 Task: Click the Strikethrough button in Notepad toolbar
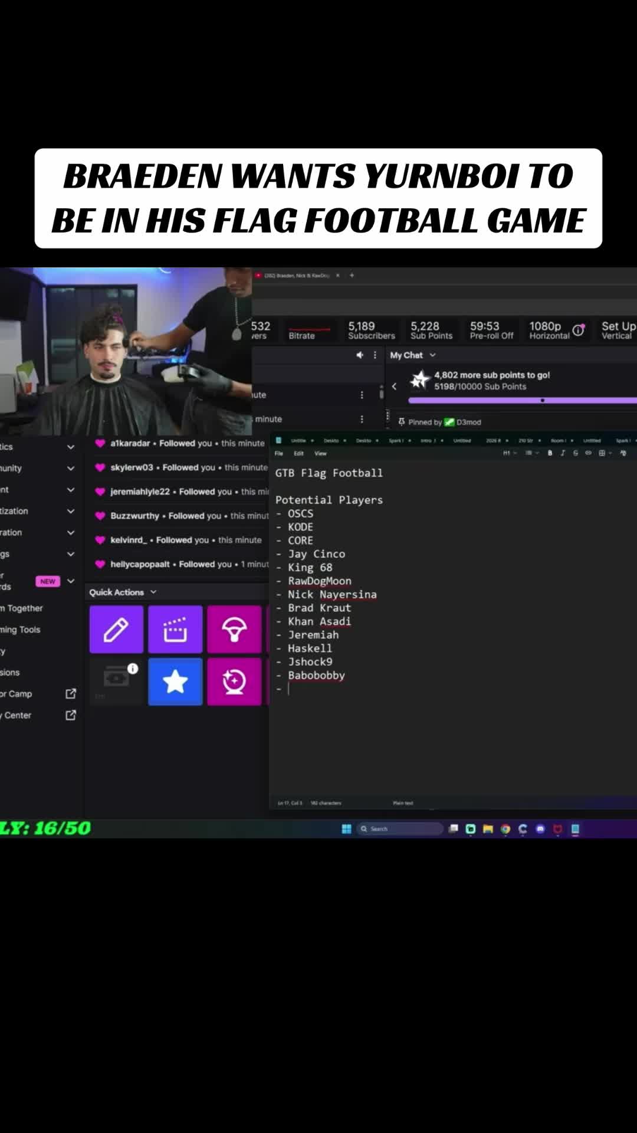pos(576,453)
